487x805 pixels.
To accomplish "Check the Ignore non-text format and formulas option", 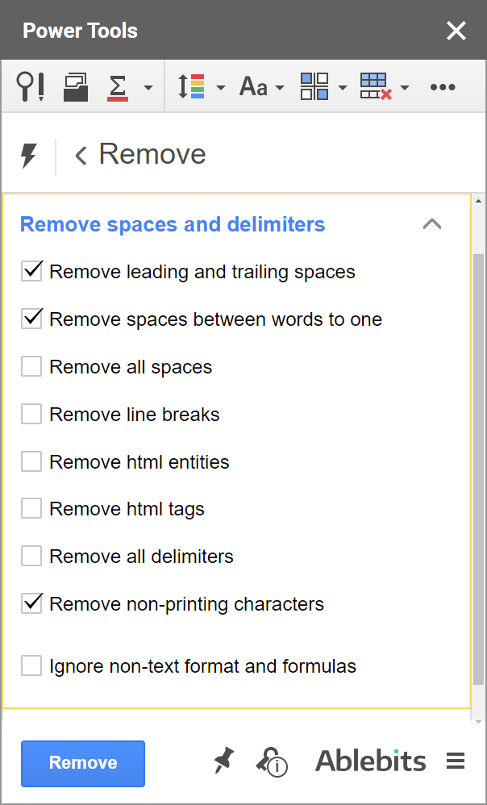I will [31, 665].
